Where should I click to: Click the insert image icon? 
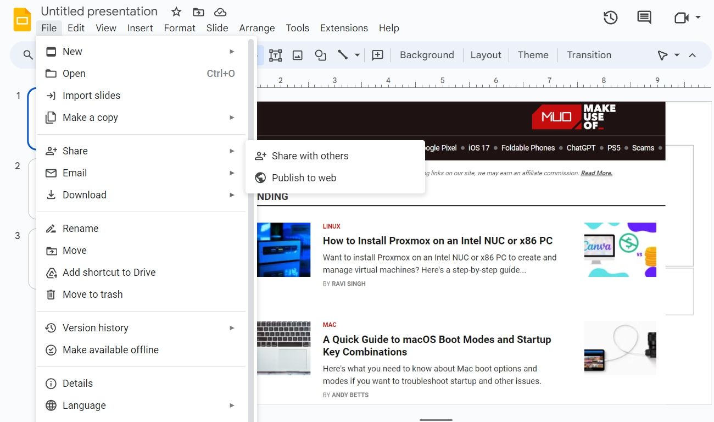tap(298, 55)
